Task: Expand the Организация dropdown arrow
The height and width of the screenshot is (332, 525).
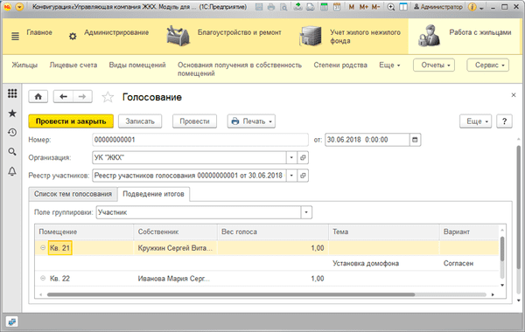Action: tap(291, 157)
